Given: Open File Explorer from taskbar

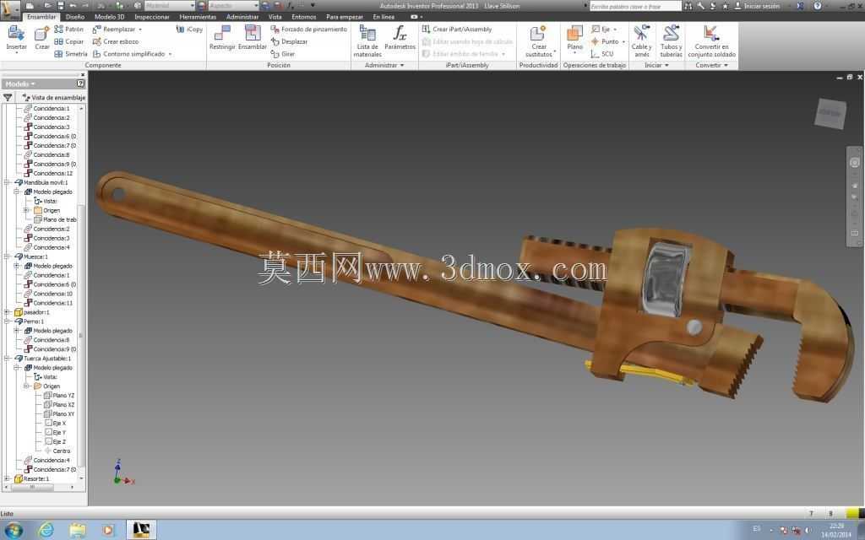Looking at the screenshot, I should 78,530.
